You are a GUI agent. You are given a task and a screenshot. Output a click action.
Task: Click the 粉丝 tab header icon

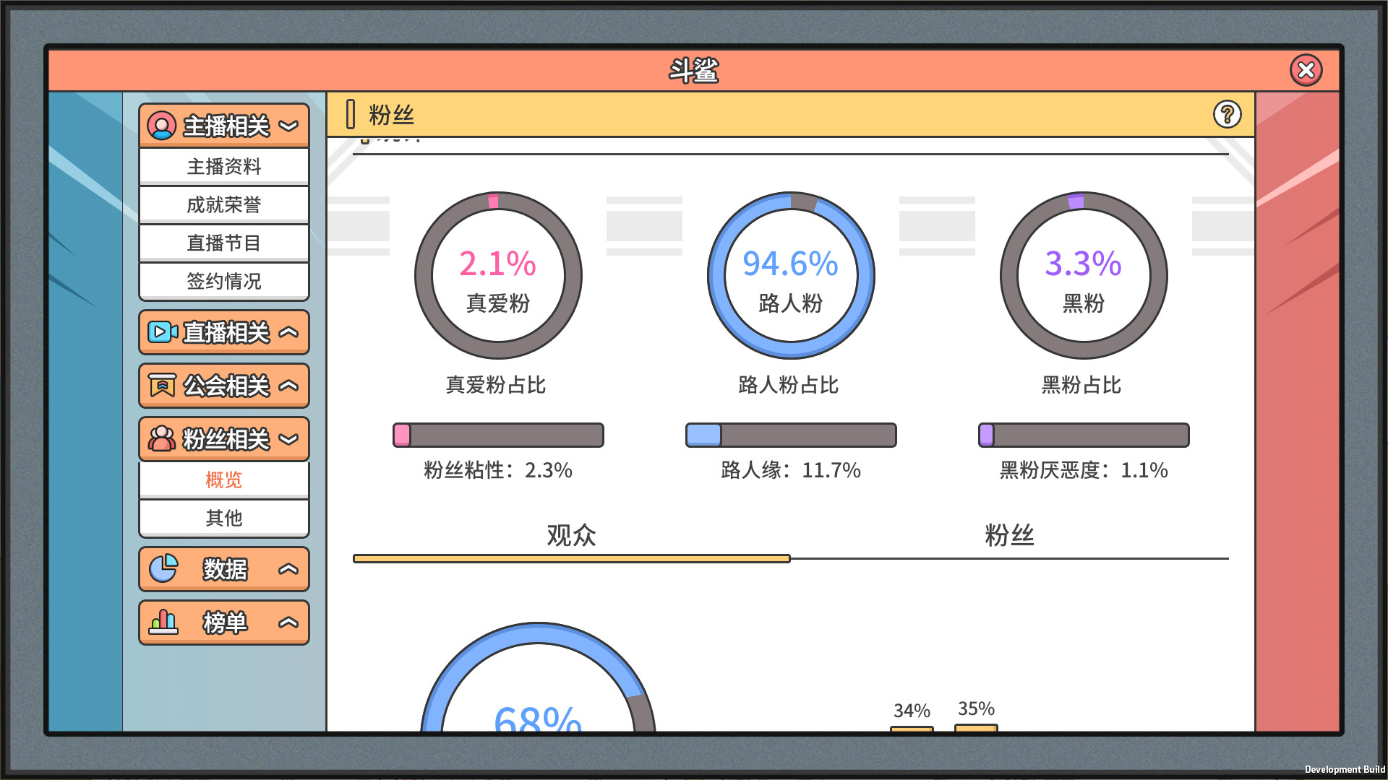pos(352,114)
